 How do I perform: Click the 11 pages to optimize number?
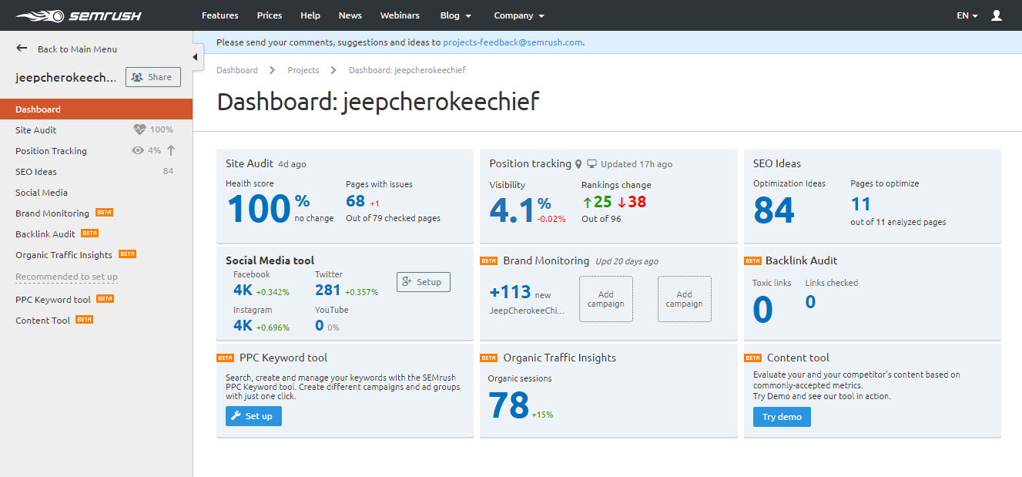(x=861, y=204)
